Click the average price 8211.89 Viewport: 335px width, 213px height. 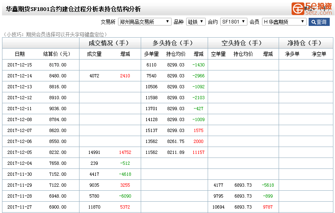(176, 152)
